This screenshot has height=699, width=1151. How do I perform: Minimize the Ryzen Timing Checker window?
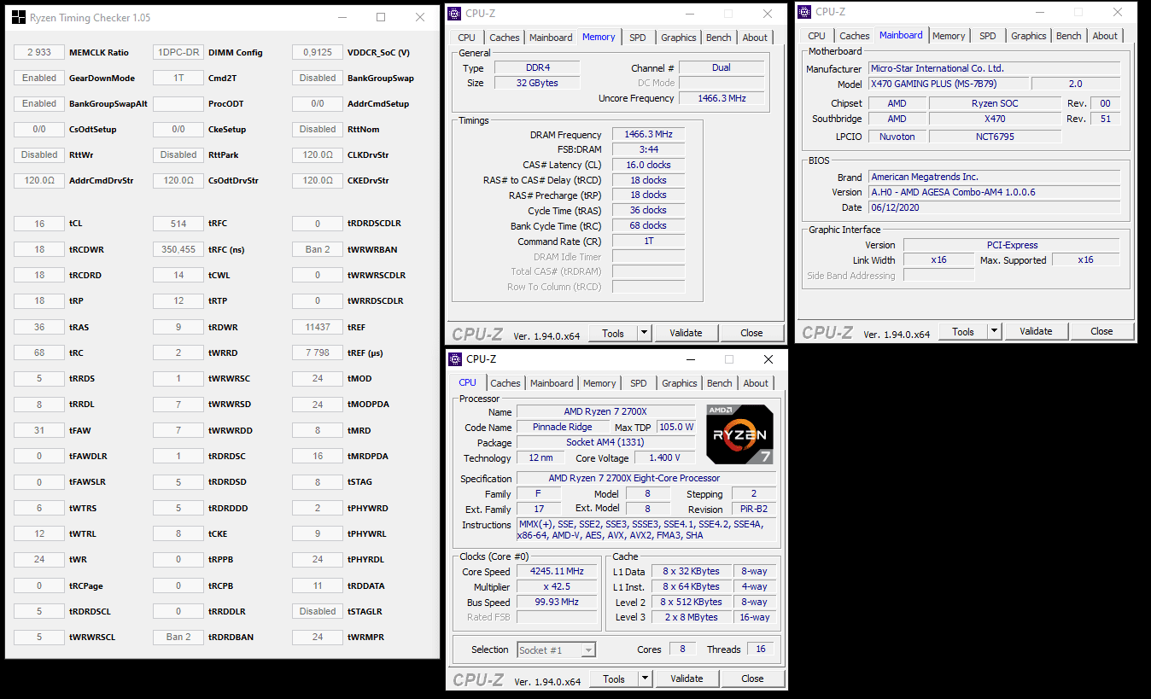342,17
